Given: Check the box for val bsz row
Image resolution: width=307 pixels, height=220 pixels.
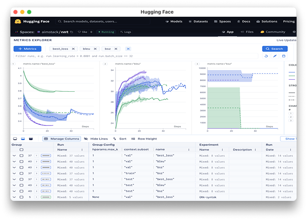Looking at the screenshot, I should 21,167.
